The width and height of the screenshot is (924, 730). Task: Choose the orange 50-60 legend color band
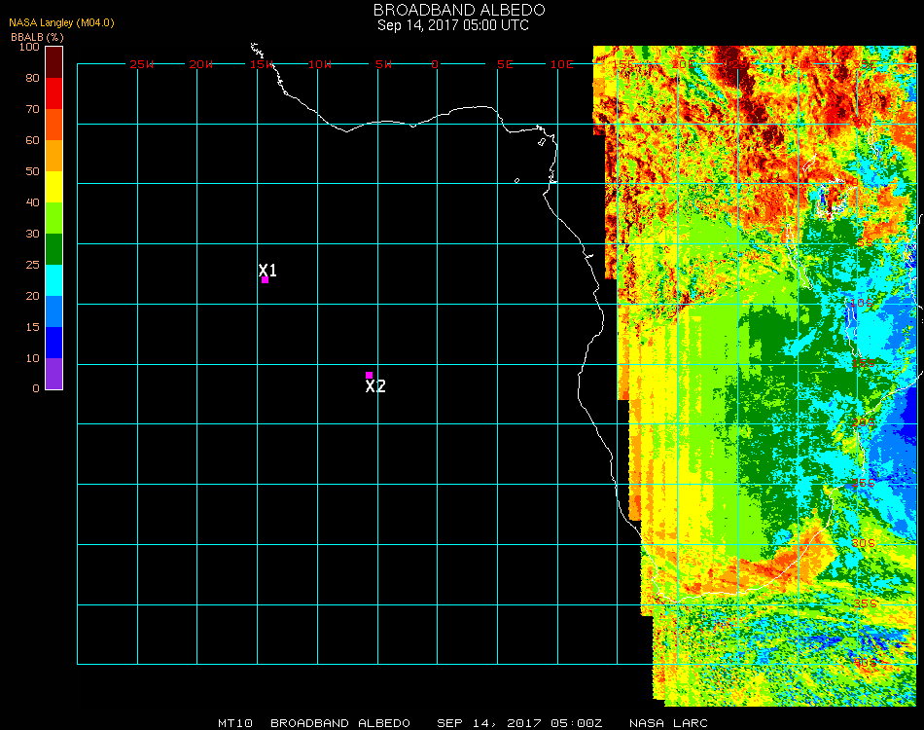pyautogui.click(x=53, y=155)
